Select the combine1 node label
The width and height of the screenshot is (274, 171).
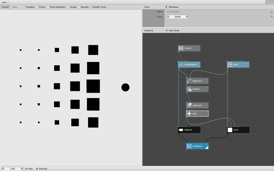click(x=197, y=146)
